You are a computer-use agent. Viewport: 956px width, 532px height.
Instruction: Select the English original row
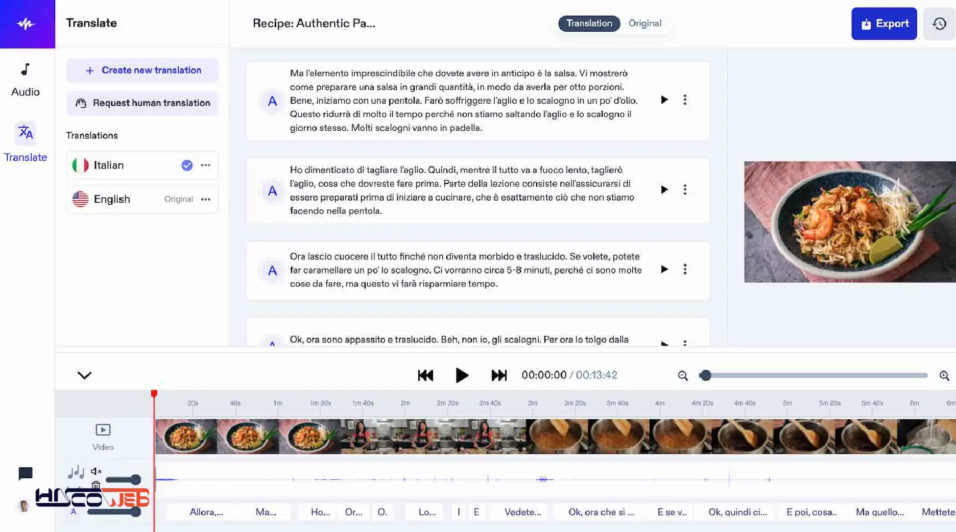click(142, 199)
